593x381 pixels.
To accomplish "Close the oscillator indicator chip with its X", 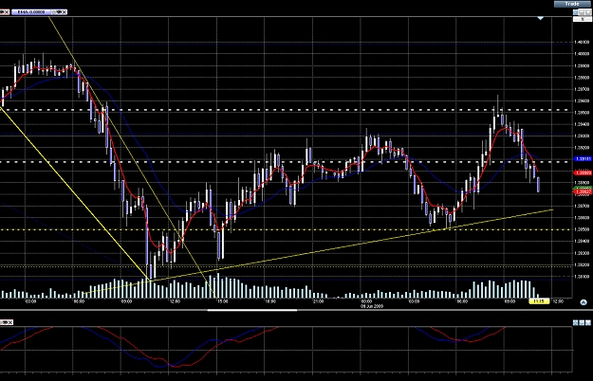I will point(10,322).
